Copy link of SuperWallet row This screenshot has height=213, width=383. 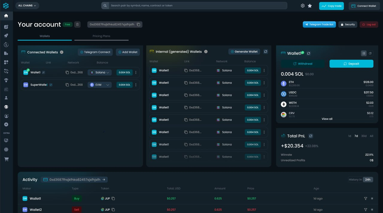pyautogui.click(x=67, y=85)
